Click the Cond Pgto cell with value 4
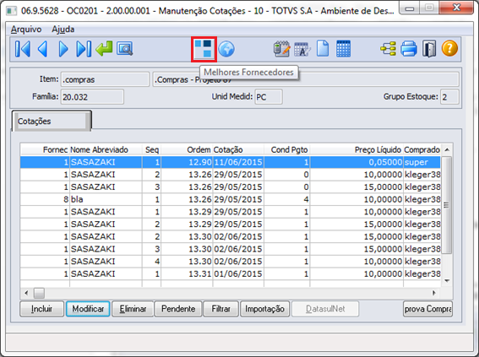479x357 pixels. coord(287,199)
